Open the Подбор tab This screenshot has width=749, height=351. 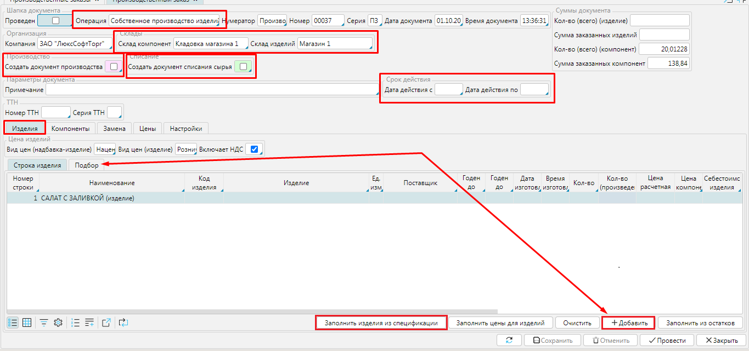pos(87,165)
